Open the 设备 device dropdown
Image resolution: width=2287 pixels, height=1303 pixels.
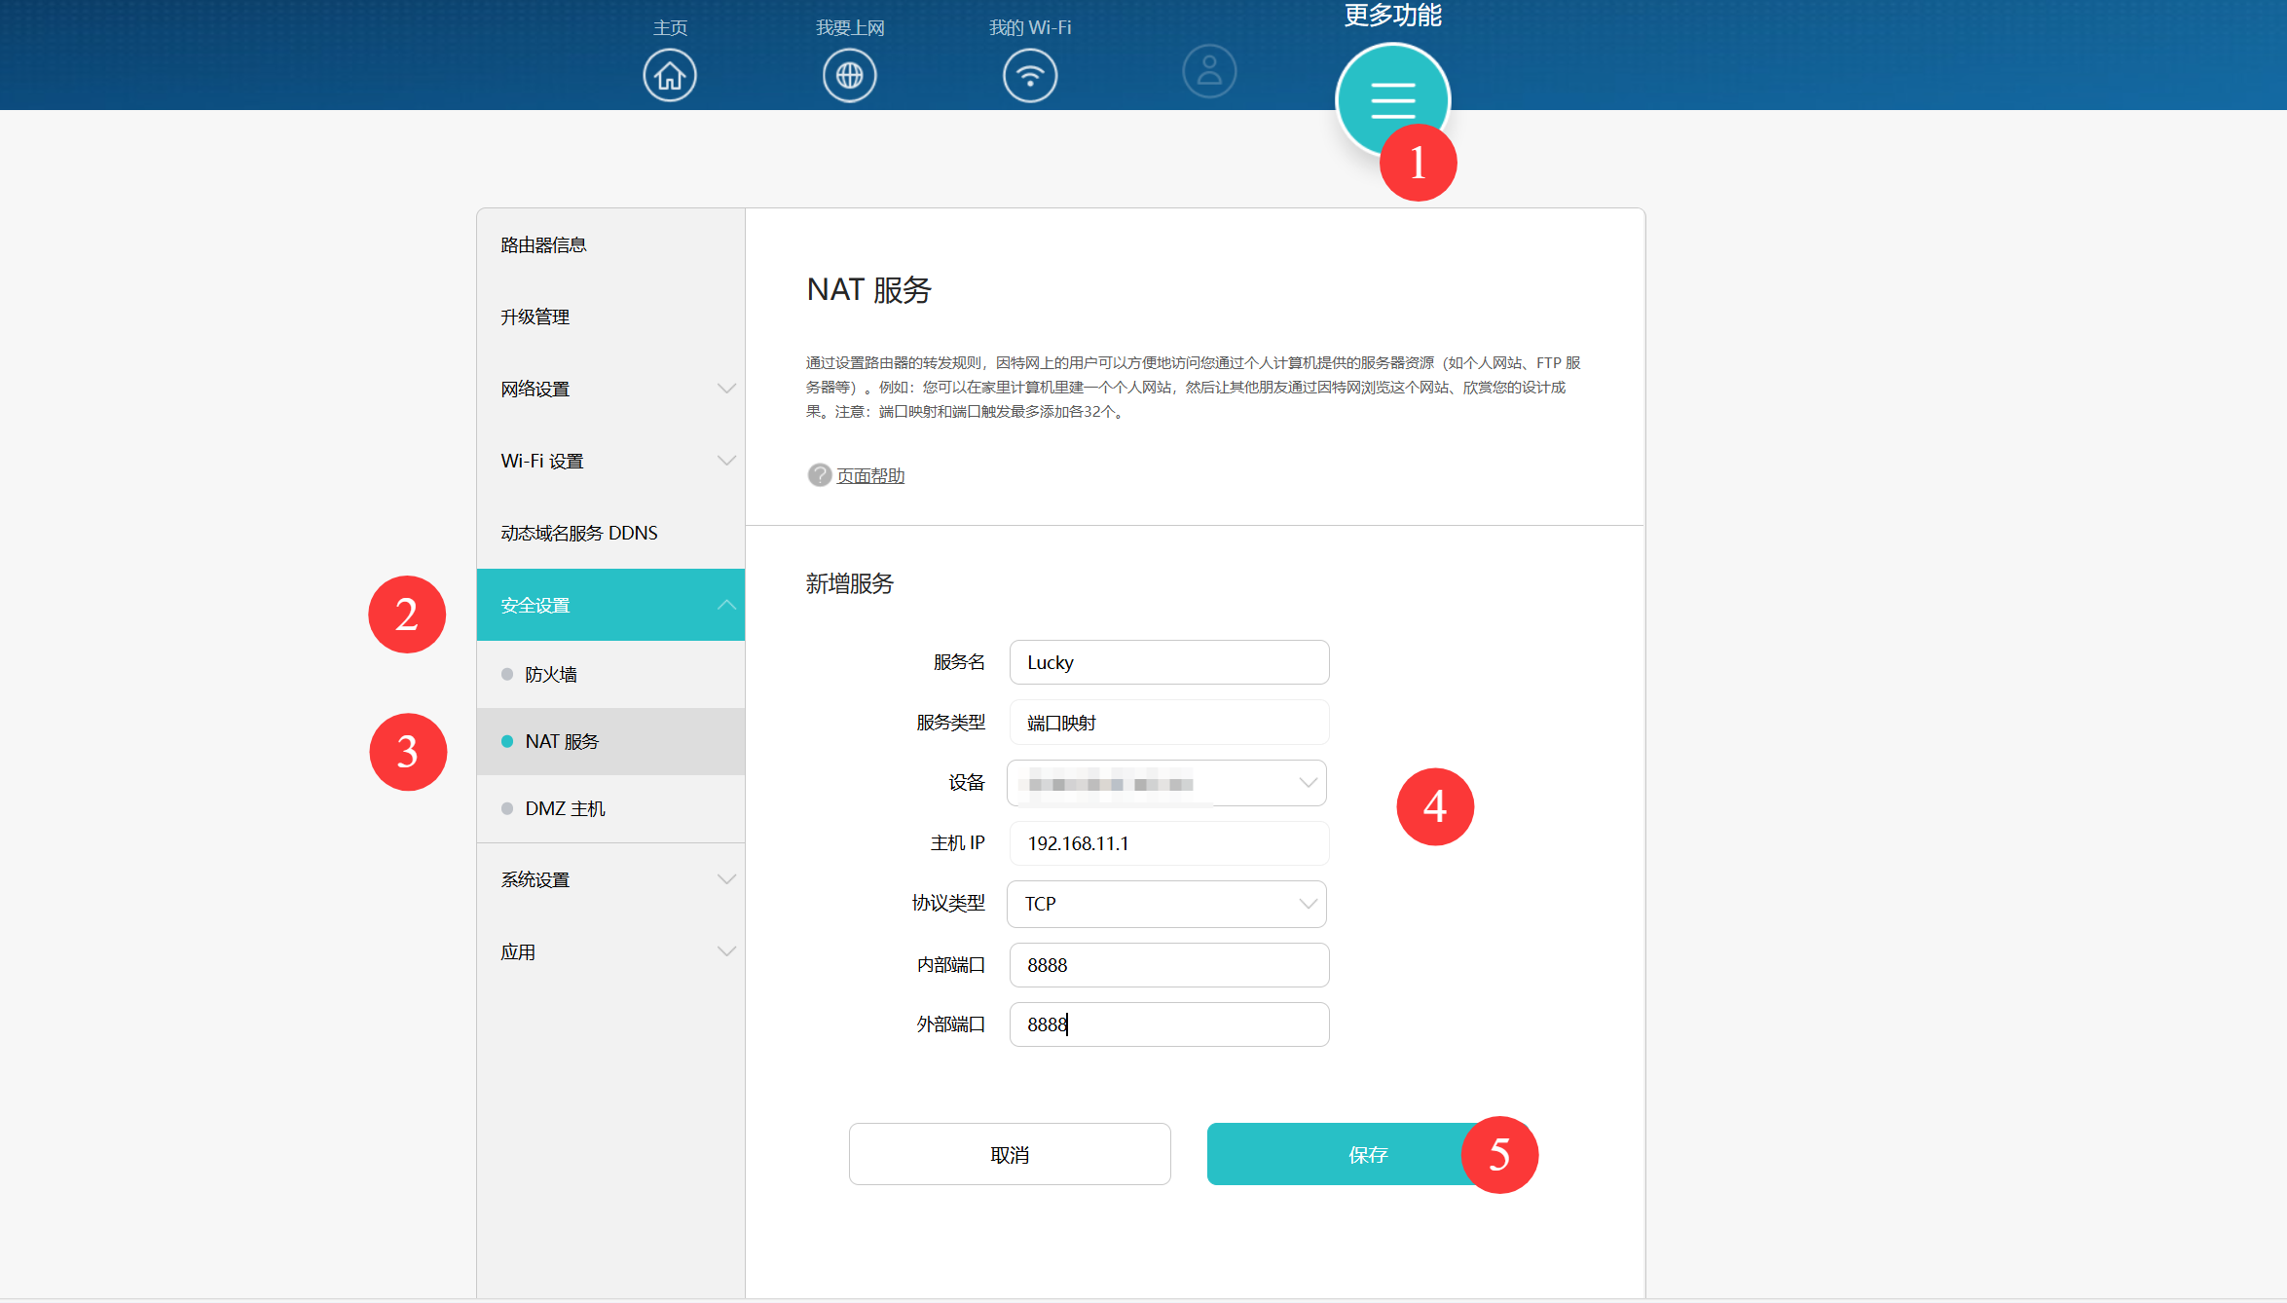click(x=1166, y=783)
